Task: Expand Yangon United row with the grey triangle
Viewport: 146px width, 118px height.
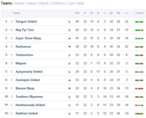Action: [70, 22]
